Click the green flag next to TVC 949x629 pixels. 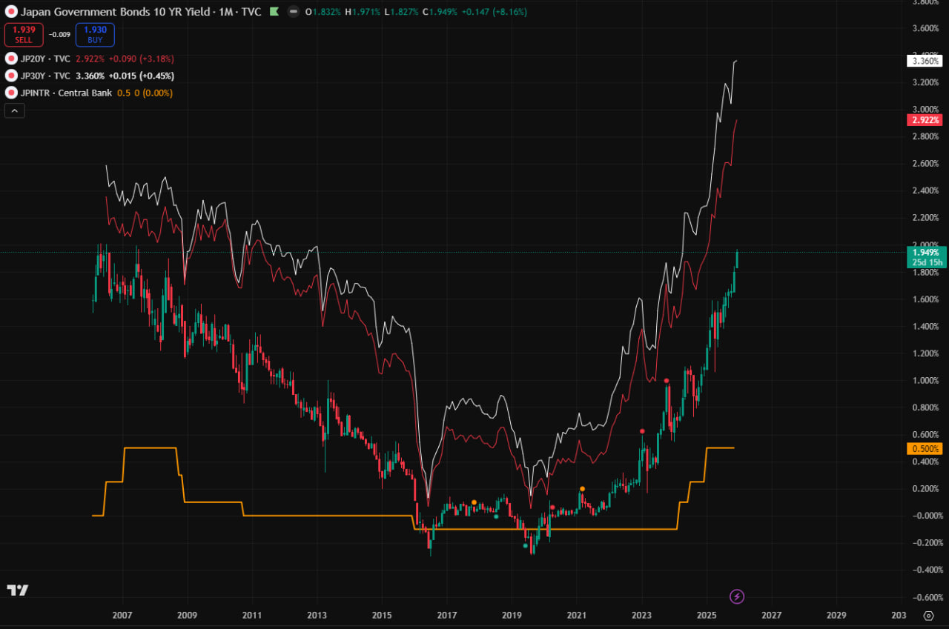point(274,12)
